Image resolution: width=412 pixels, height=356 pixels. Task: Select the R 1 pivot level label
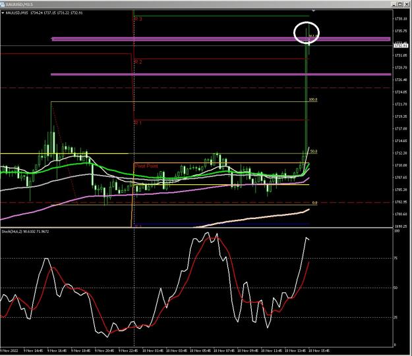[x=138, y=123]
